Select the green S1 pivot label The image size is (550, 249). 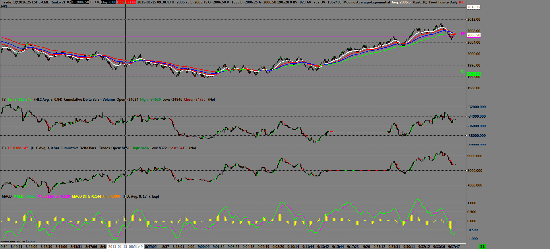pos(463,72)
